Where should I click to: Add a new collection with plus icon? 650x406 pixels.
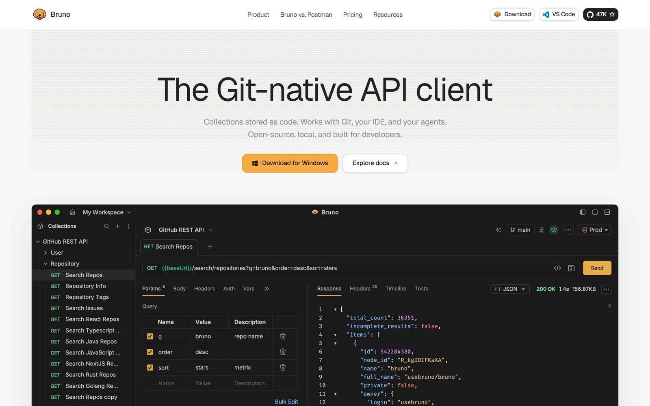pyautogui.click(x=117, y=226)
